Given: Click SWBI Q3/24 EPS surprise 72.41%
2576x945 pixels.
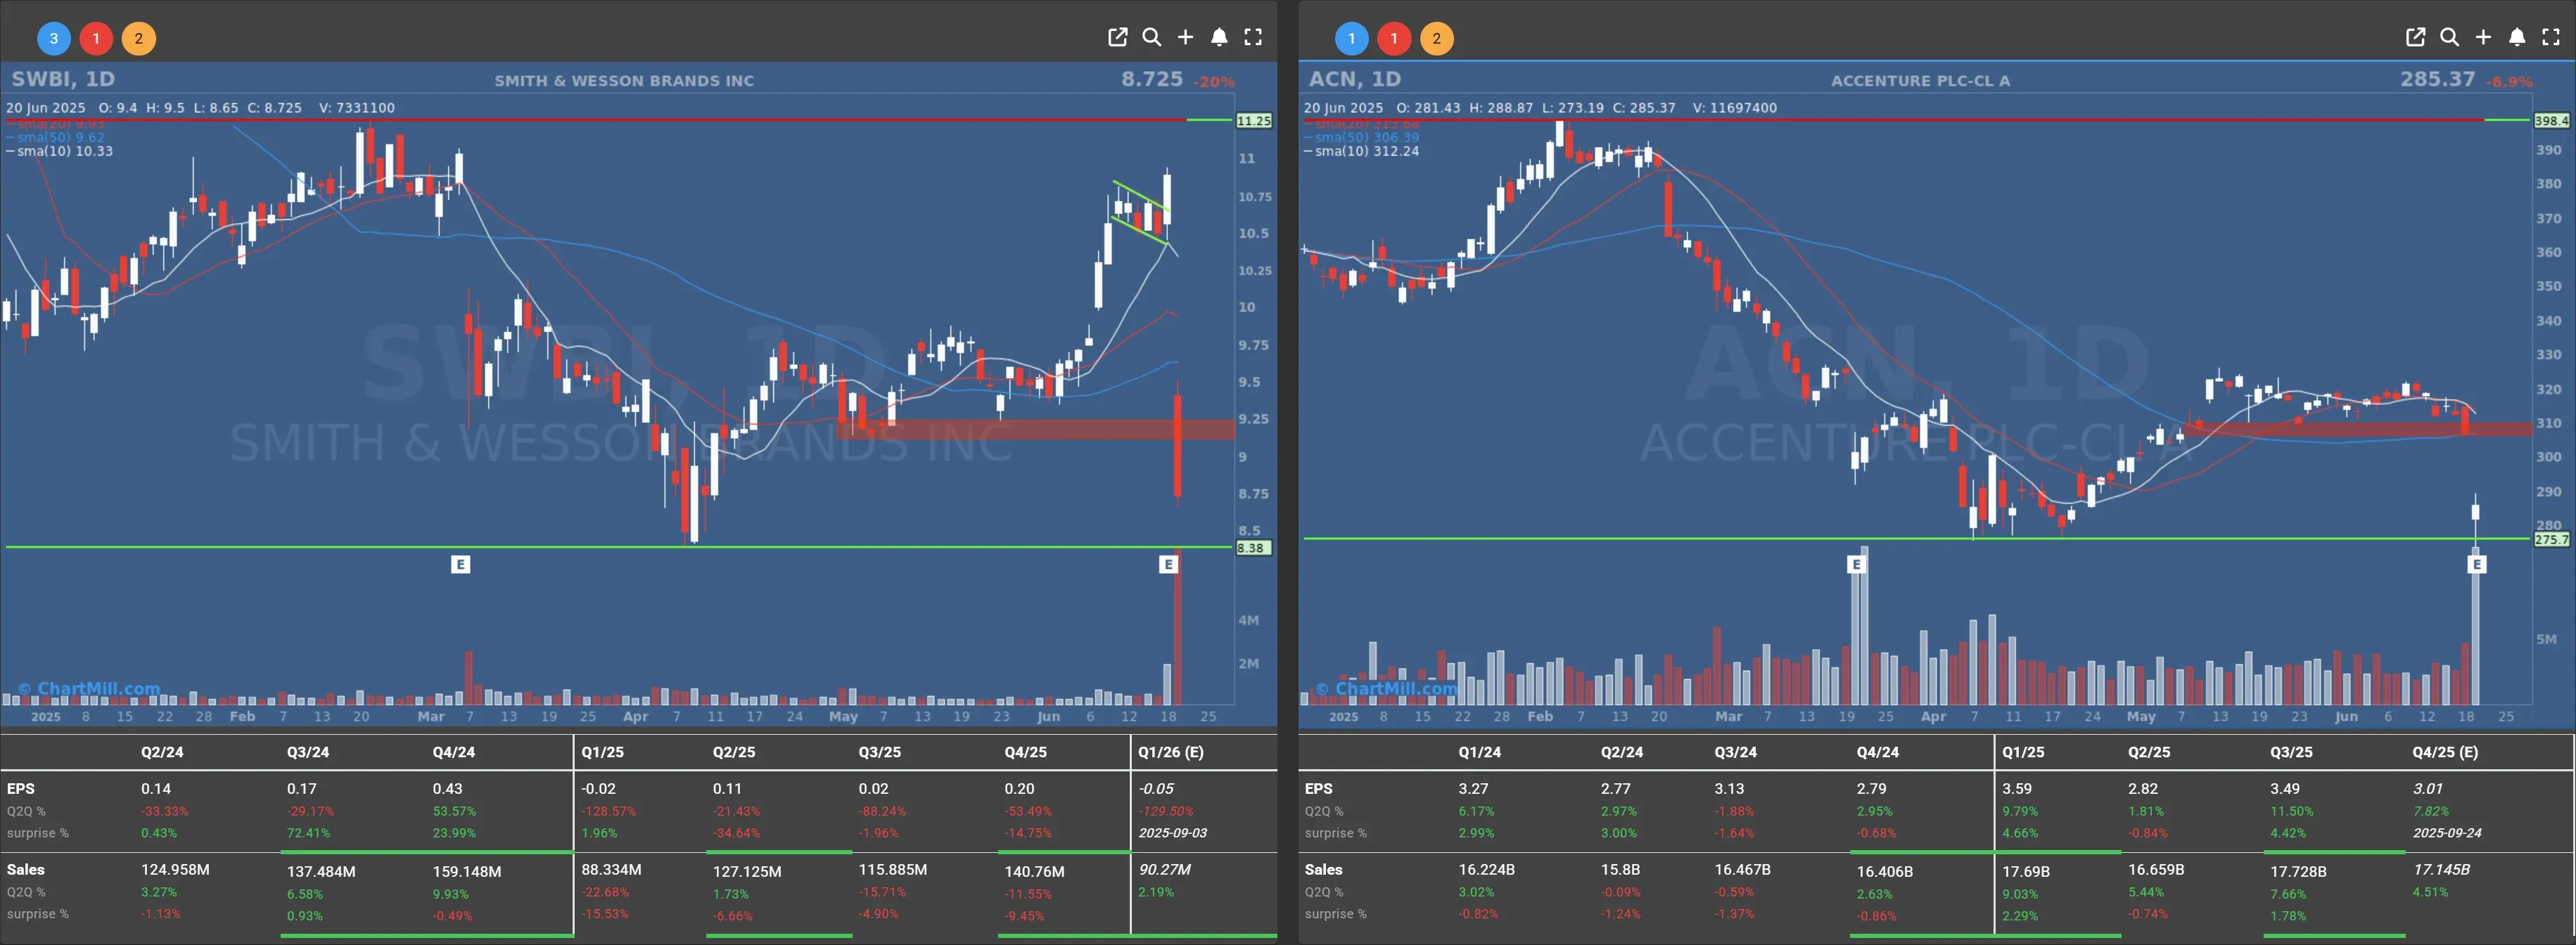Looking at the screenshot, I should pos(309,833).
